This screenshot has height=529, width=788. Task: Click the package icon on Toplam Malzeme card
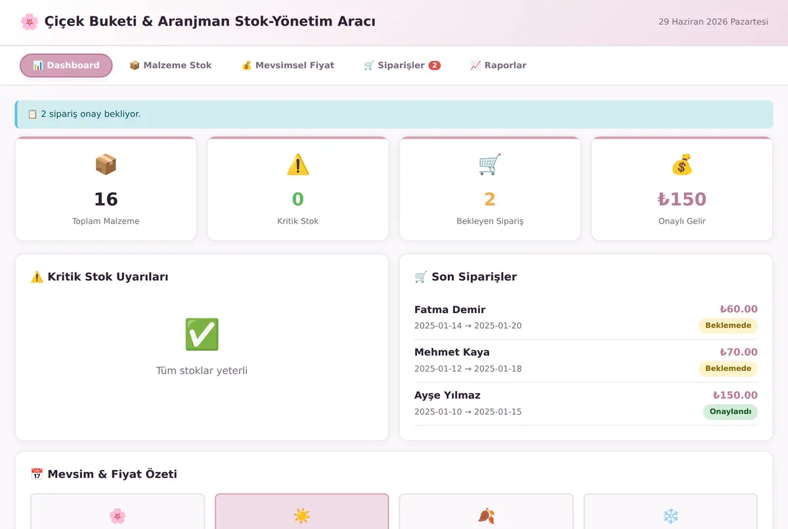(x=106, y=164)
